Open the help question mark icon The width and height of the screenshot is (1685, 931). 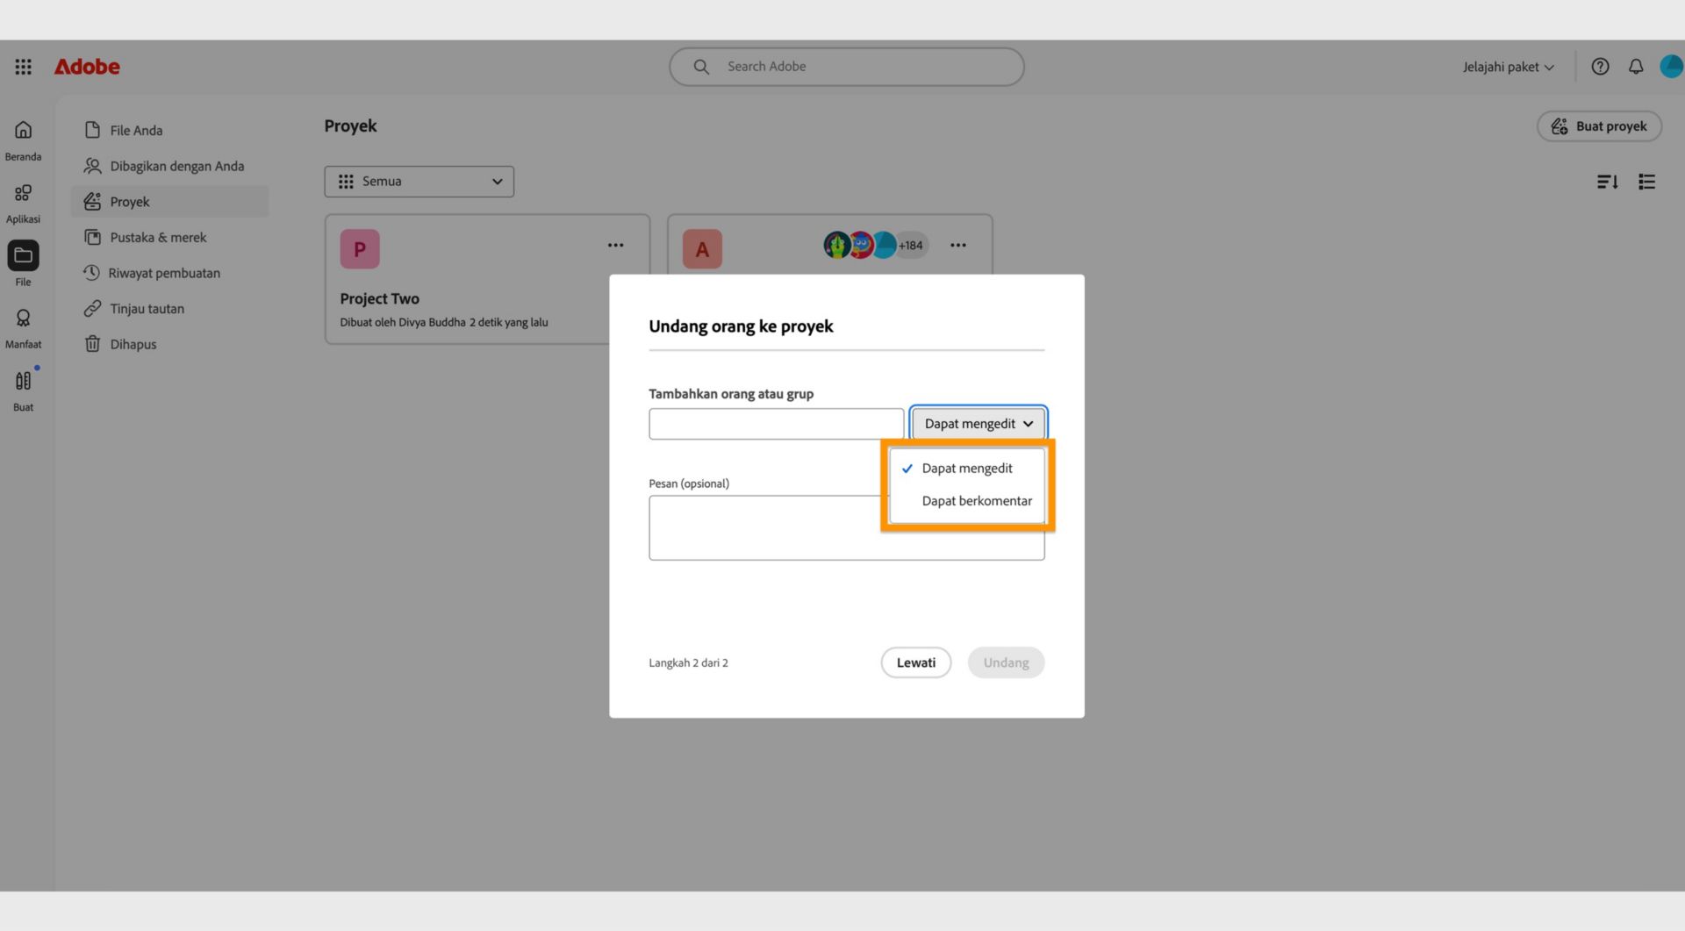click(1600, 66)
